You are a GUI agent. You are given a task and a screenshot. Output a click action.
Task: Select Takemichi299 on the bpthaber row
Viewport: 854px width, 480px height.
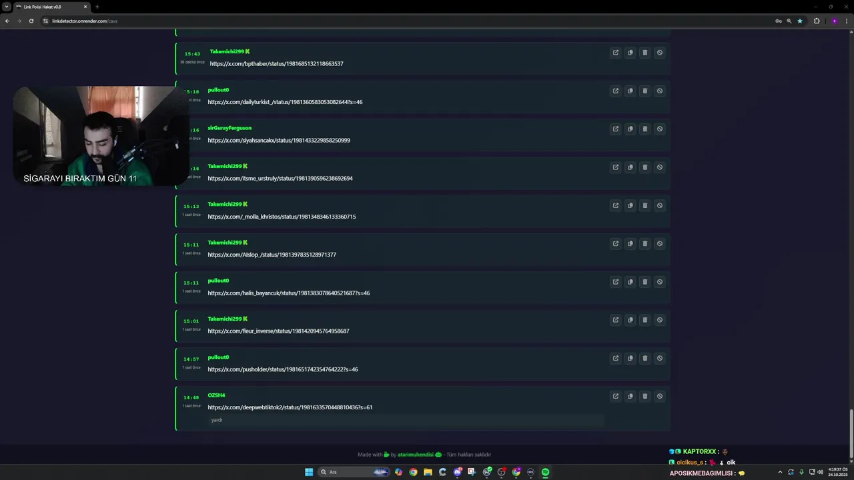pyautogui.click(x=227, y=51)
